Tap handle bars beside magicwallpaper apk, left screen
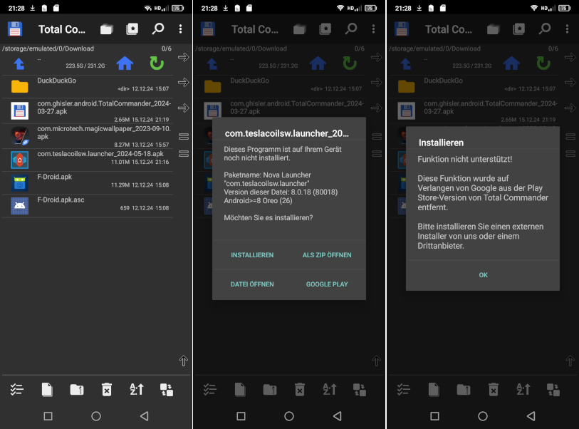The image size is (579, 429). pyautogui.click(x=184, y=136)
